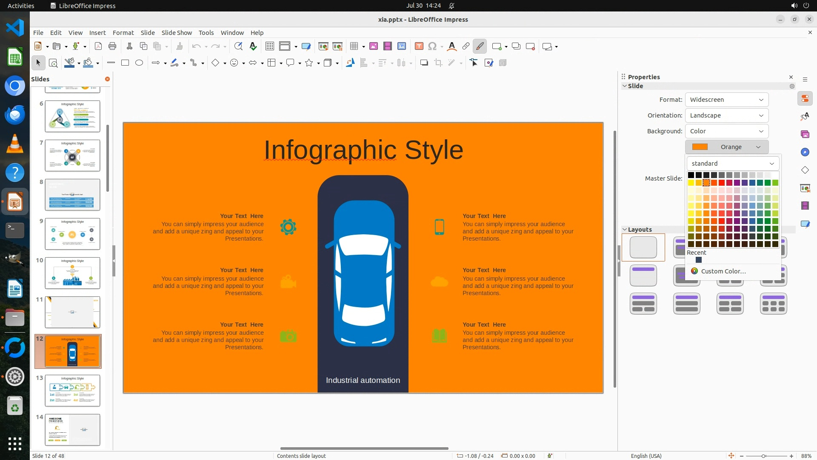817x460 pixels.
Task: Click the Crop Image tool
Action: pos(438,63)
